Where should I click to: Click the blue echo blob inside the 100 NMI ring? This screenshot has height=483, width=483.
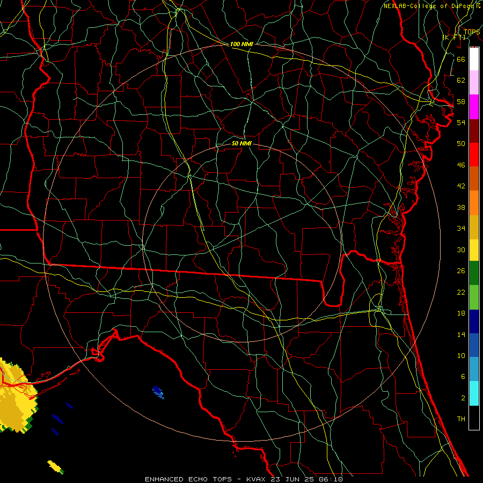158,392
